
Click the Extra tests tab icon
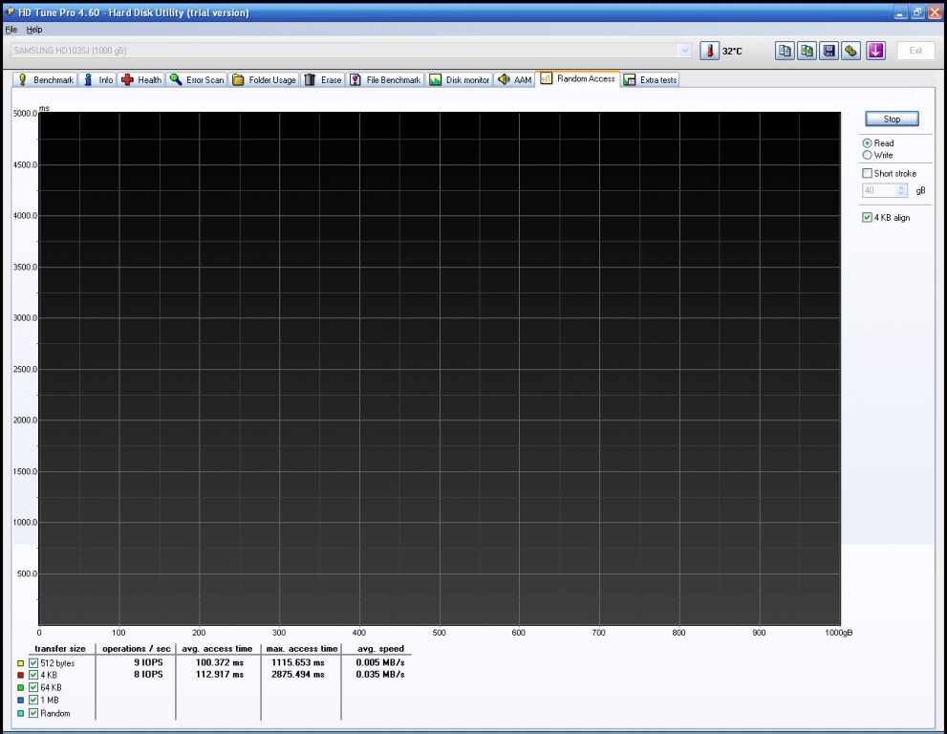coord(630,79)
